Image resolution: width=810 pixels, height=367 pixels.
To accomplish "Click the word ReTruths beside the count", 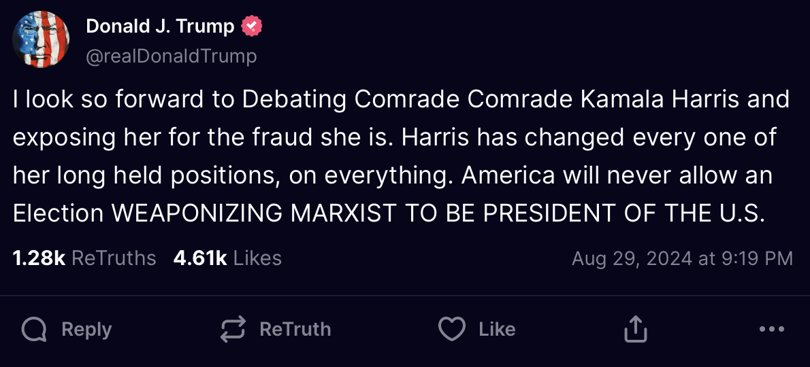I will (114, 258).
